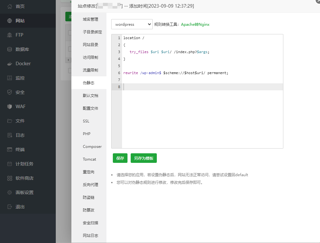Launch the 终端 terminal
The width and height of the screenshot is (320, 243).
[x=19, y=149]
